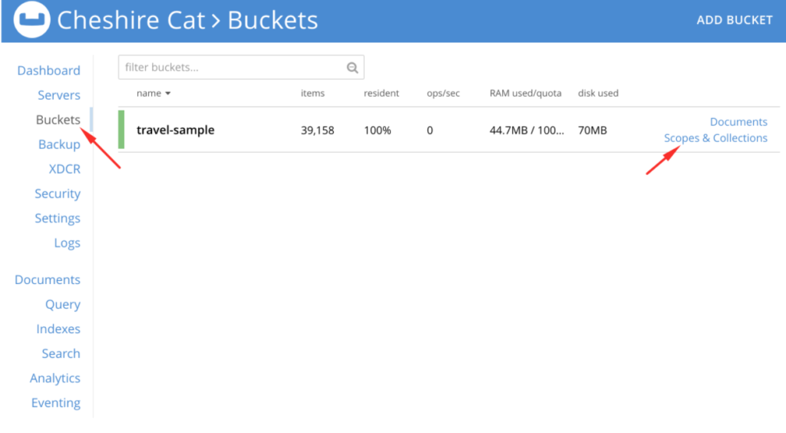The image size is (786, 433).
Task: Type in the filter buckets field
Action: [x=230, y=68]
